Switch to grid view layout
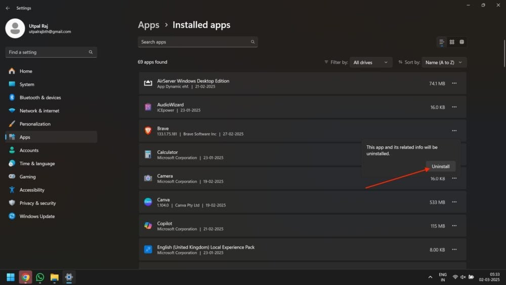506x285 pixels. pyautogui.click(x=452, y=42)
